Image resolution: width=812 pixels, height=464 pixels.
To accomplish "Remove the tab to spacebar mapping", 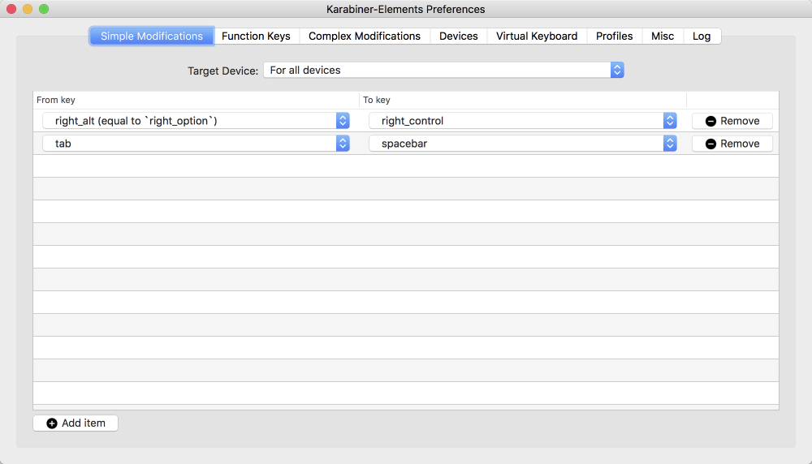I will coord(732,144).
